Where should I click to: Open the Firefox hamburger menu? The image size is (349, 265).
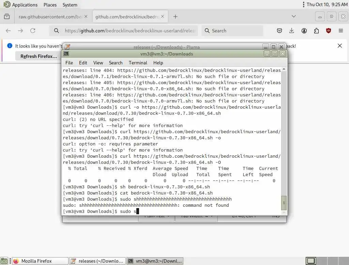341,31
